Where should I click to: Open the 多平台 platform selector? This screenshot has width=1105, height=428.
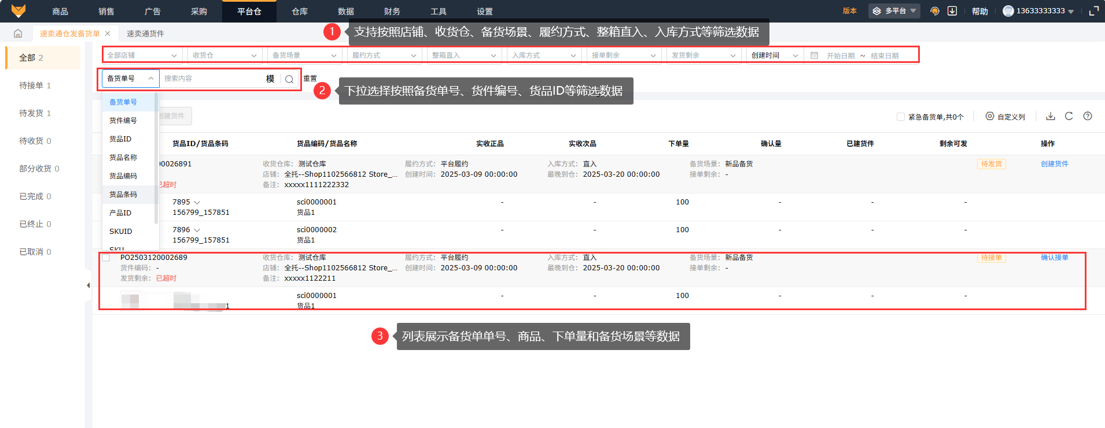894,11
